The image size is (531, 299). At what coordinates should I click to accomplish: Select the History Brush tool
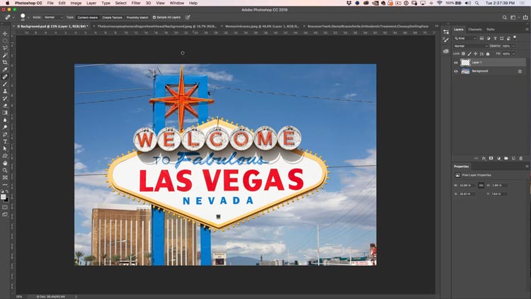5,98
